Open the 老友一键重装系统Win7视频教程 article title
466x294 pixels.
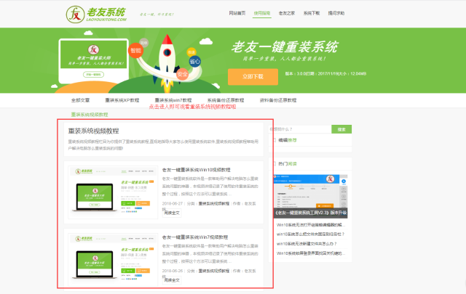tap(195, 237)
